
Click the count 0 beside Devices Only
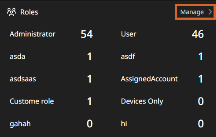coord(201,101)
